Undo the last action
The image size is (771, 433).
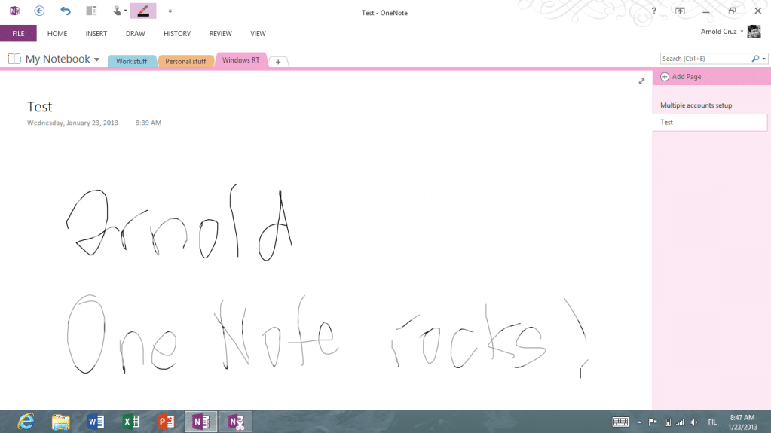[66, 11]
